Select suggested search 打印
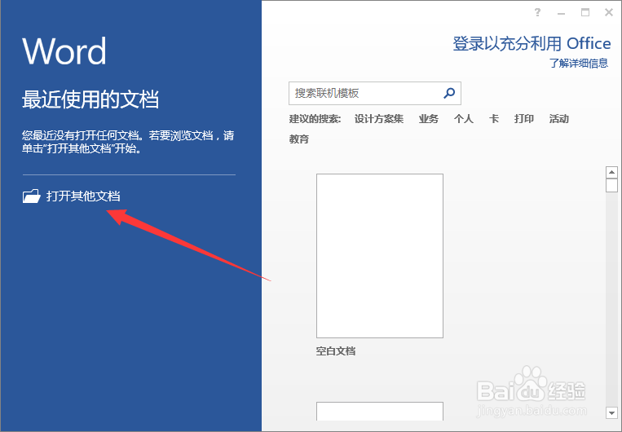The image size is (622, 432). click(x=524, y=119)
